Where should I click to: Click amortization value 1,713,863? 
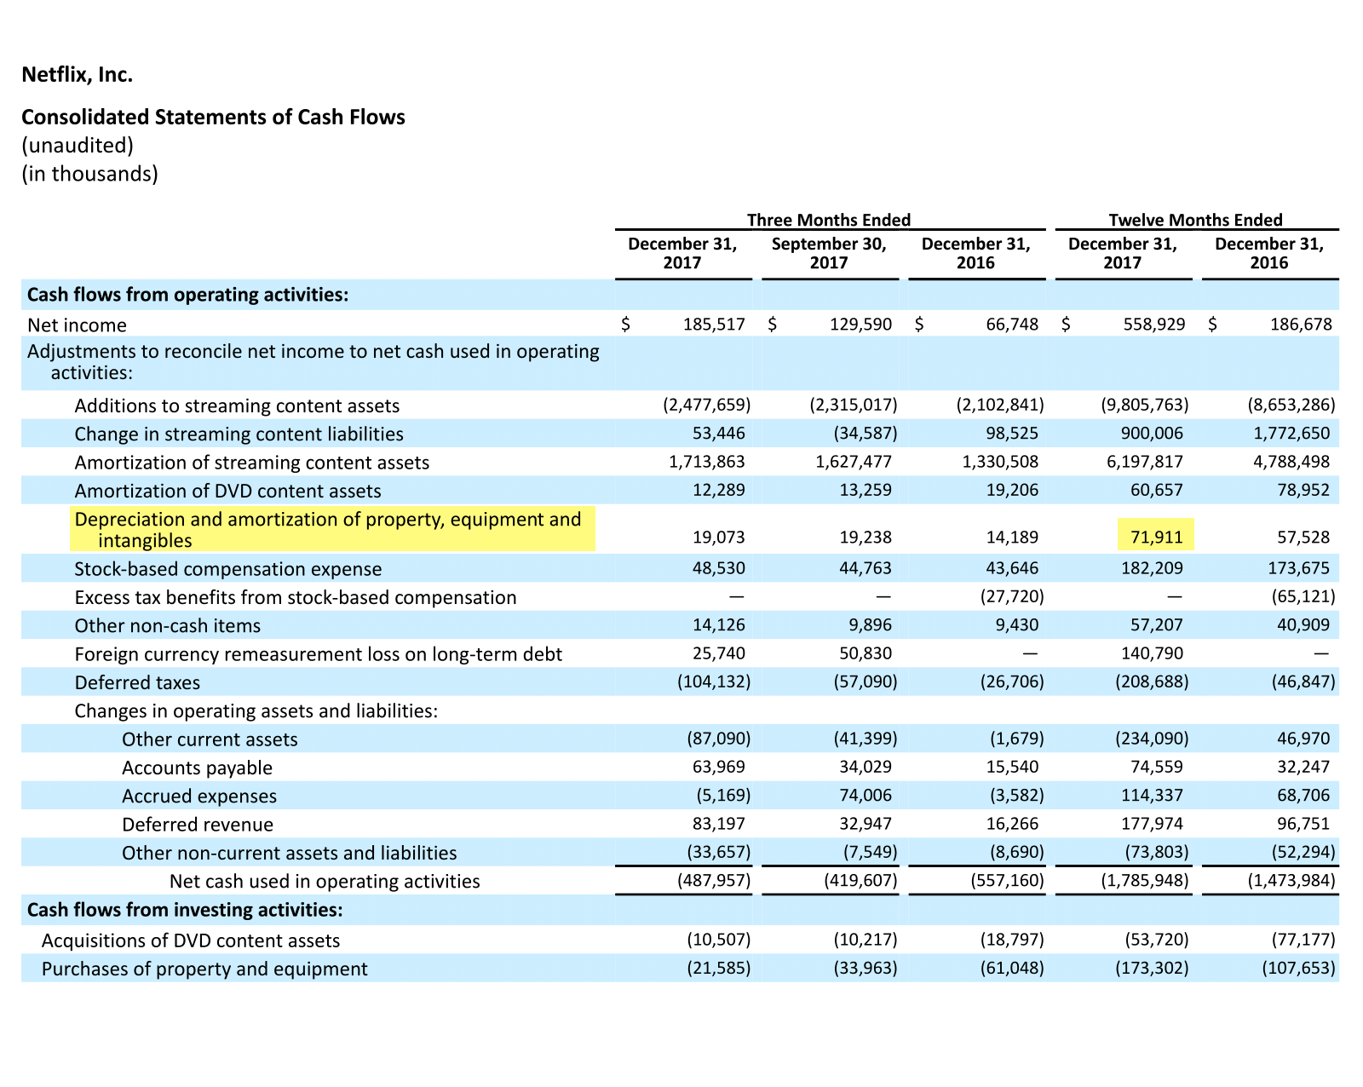click(706, 462)
